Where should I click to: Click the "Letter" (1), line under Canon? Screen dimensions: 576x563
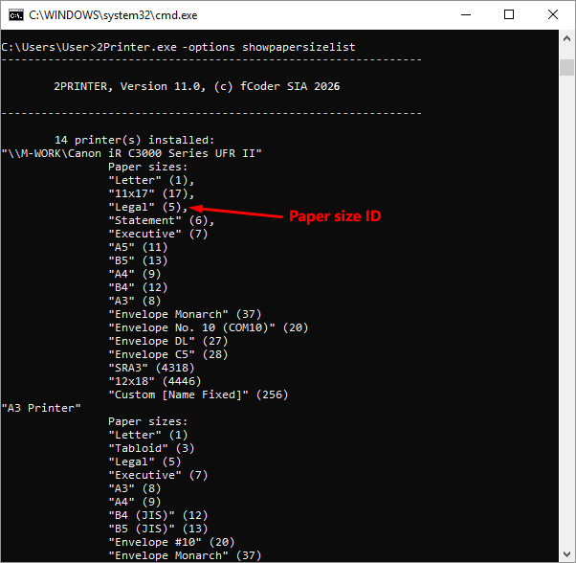click(x=151, y=180)
